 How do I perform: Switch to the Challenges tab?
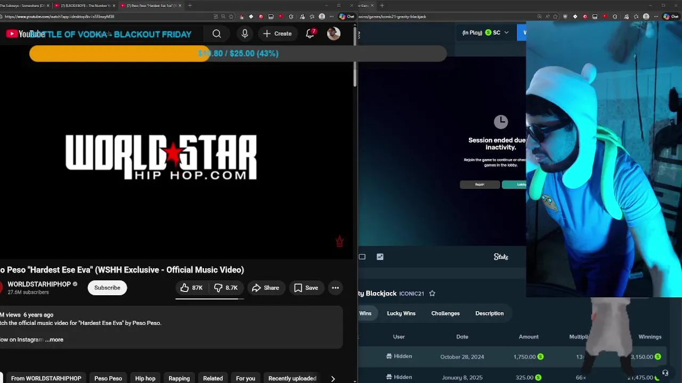tap(445, 313)
